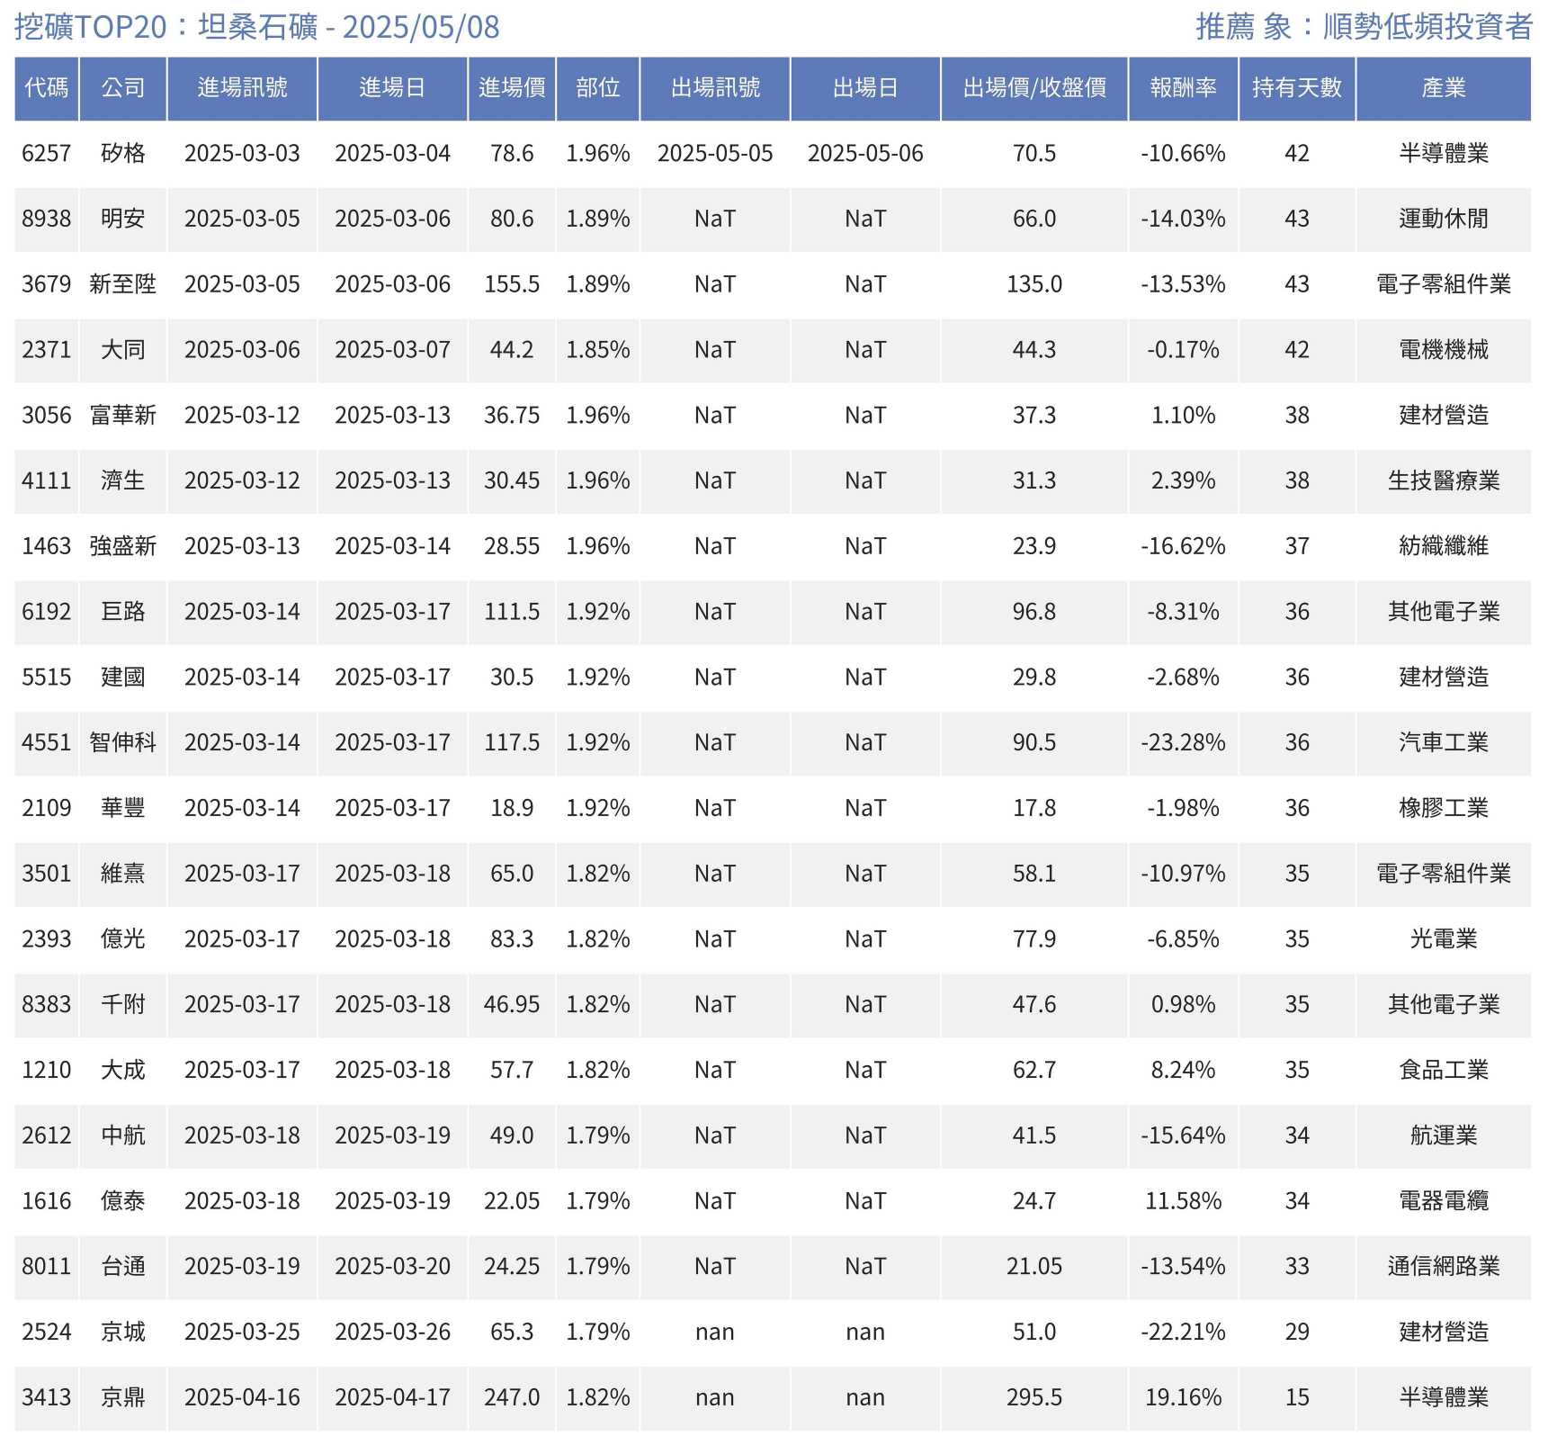Select stock code 3501
1548x1445 pixels.
click(47, 874)
